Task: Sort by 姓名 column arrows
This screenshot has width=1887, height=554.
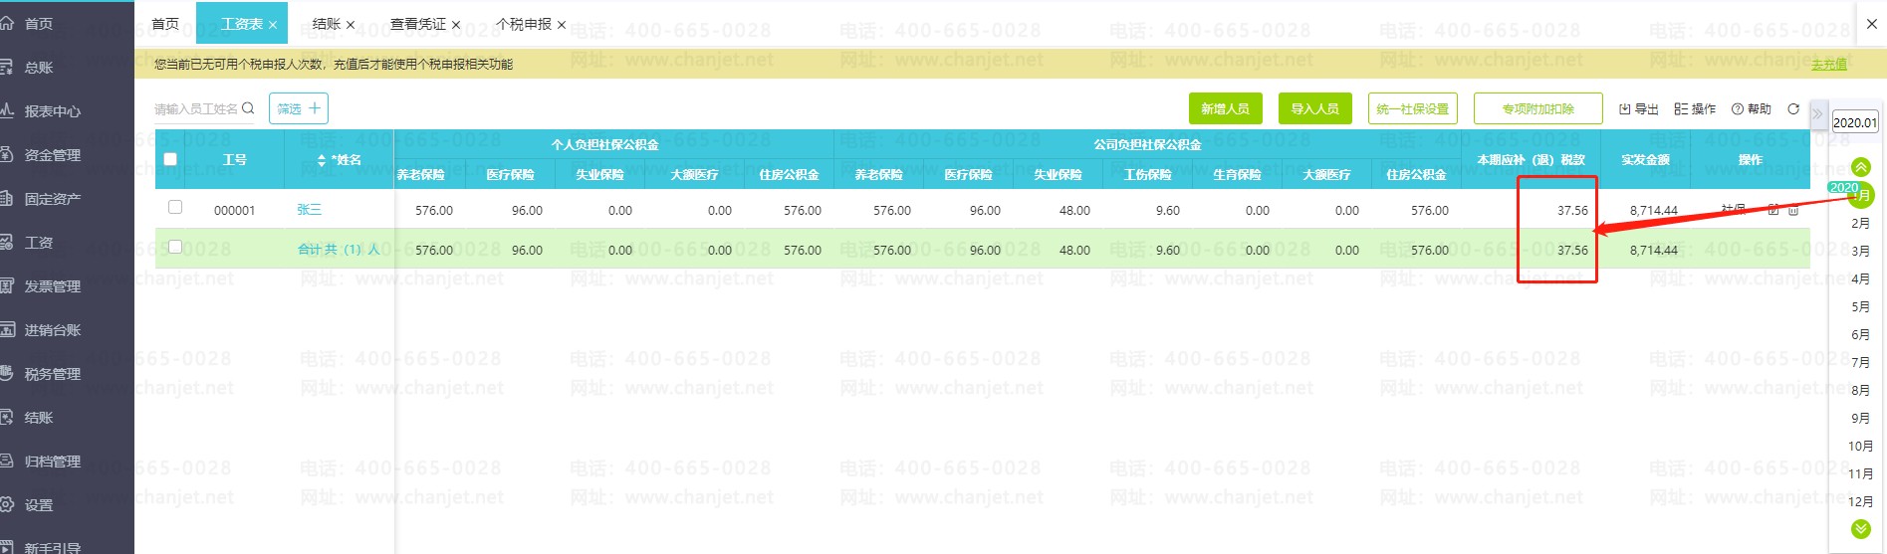Action: pyautogui.click(x=322, y=160)
